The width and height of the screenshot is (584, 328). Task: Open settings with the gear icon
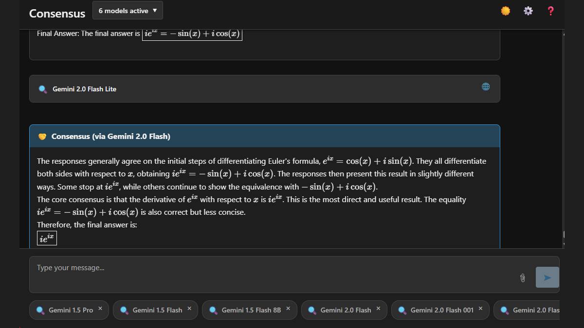pyautogui.click(x=528, y=11)
